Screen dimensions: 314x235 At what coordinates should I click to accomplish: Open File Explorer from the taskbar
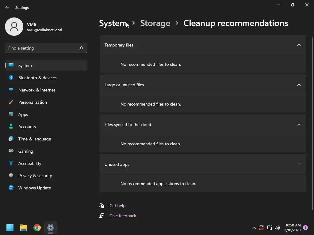pyautogui.click(x=24, y=228)
